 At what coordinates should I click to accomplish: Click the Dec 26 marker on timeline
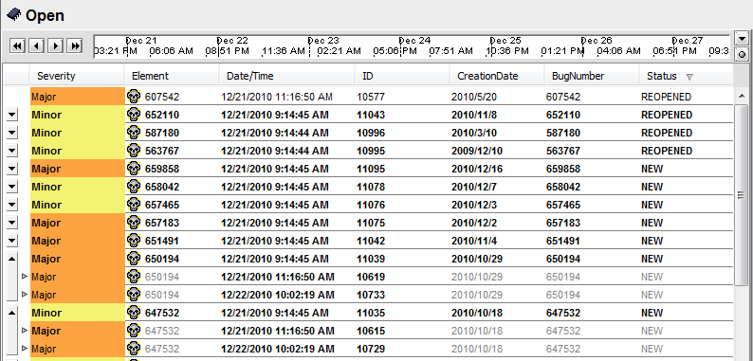[596, 41]
